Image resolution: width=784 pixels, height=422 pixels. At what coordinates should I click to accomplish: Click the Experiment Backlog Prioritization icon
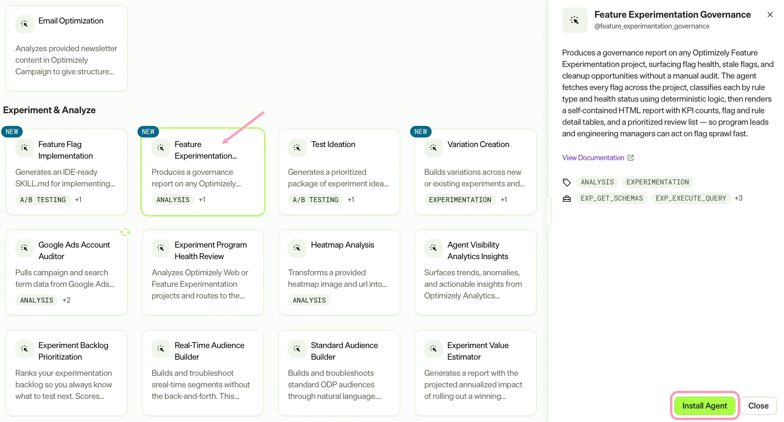(x=24, y=348)
